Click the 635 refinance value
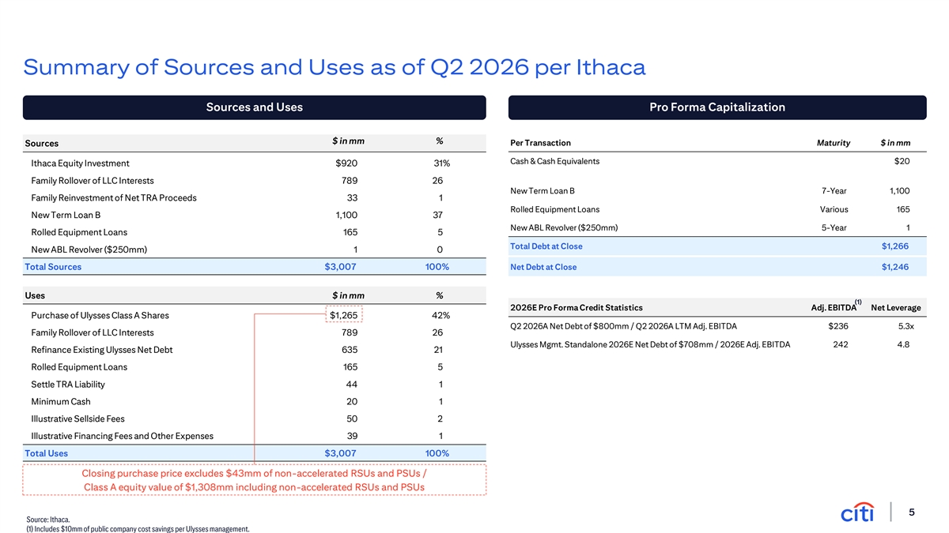949x533 pixels. pyautogui.click(x=349, y=350)
